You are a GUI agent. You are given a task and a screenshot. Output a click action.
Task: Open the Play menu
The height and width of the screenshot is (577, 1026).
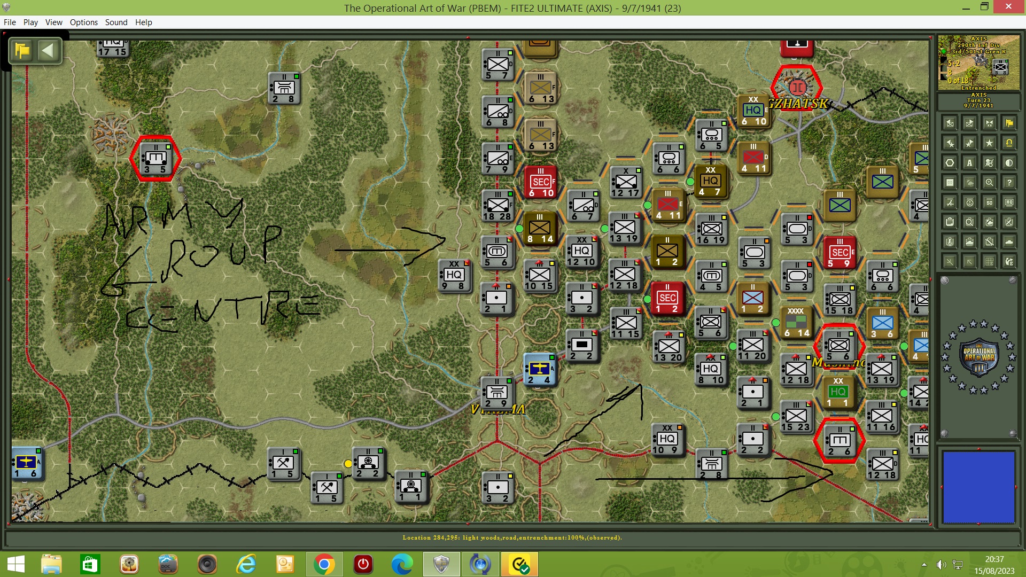point(30,22)
